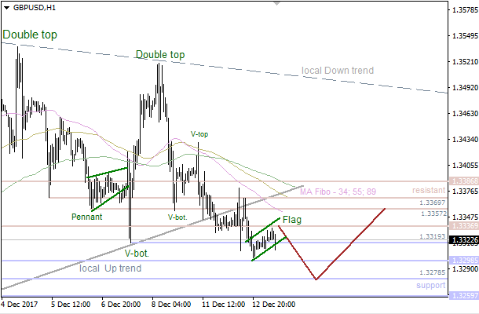Click the 1.32597 support price tag
479x314 pixels.
click(462, 296)
